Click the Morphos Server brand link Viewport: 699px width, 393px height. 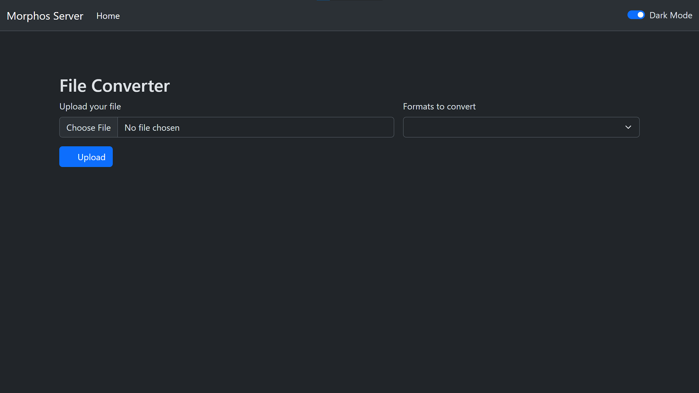tap(45, 16)
